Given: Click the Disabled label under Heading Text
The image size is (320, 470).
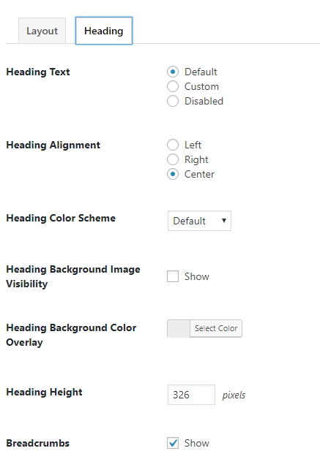Looking at the screenshot, I should pyautogui.click(x=204, y=101).
